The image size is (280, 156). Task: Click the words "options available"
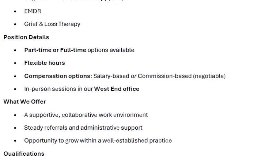(x=111, y=50)
